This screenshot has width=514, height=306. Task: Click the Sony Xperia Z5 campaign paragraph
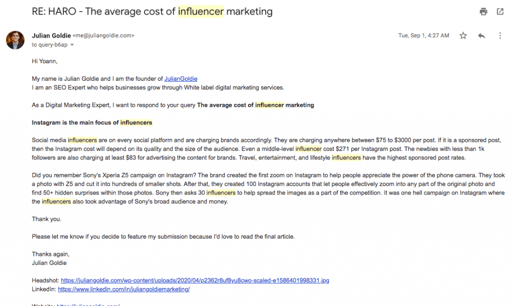(268, 189)
